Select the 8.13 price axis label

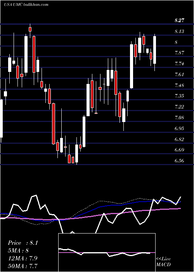(179, 31)
